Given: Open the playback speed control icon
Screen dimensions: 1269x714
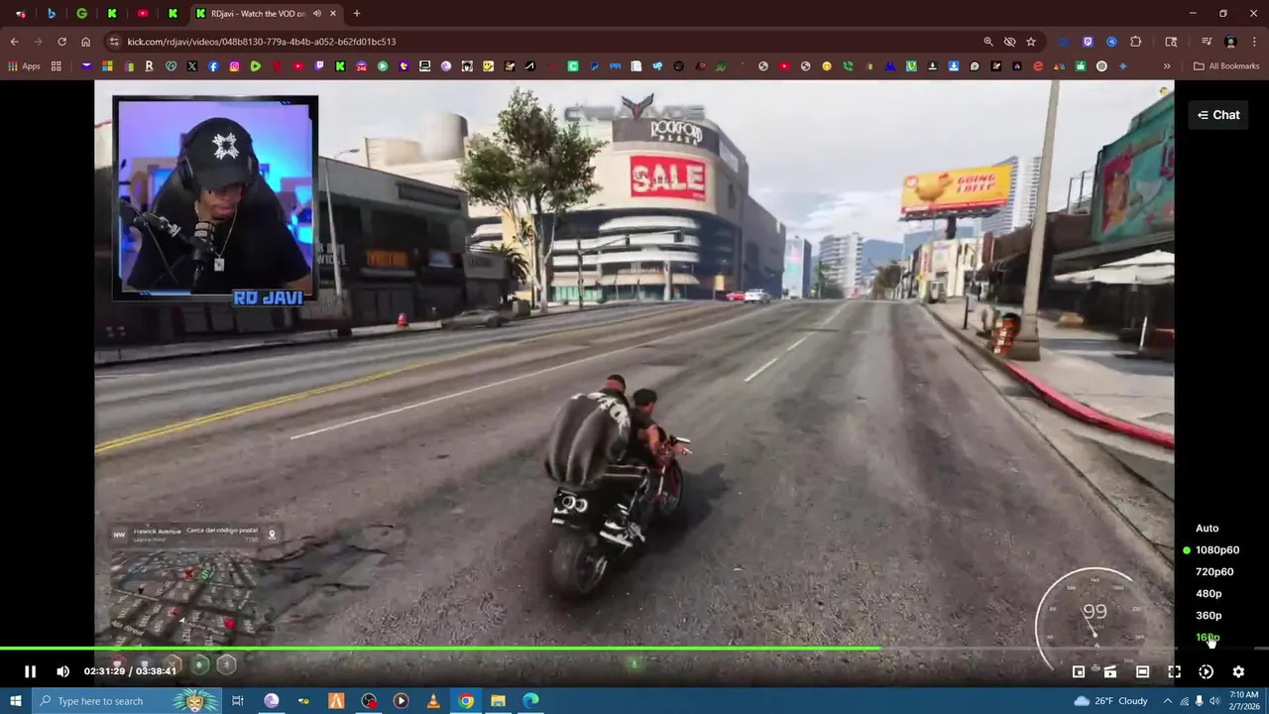Looking at the screenshot, I should pos(1206,671).
